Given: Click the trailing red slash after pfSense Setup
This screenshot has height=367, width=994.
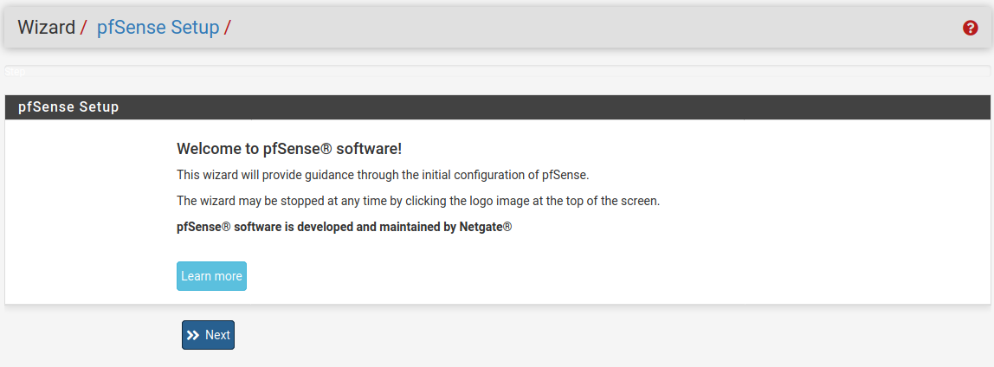Looking at the screenshot, I should (x=227, y=28).
